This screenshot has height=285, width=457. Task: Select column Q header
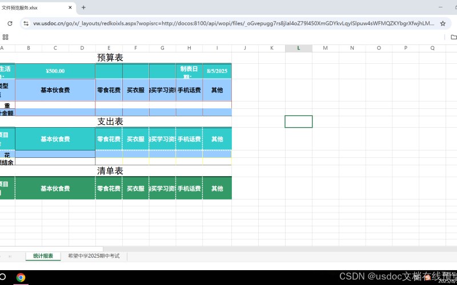pyautogui.click(x=432, y=48)
